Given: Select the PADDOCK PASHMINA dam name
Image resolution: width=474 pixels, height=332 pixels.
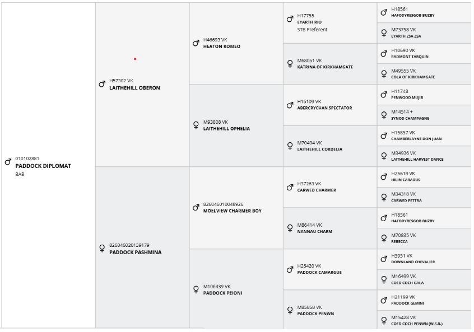Looking at the screenshot, I should (135, 252).
